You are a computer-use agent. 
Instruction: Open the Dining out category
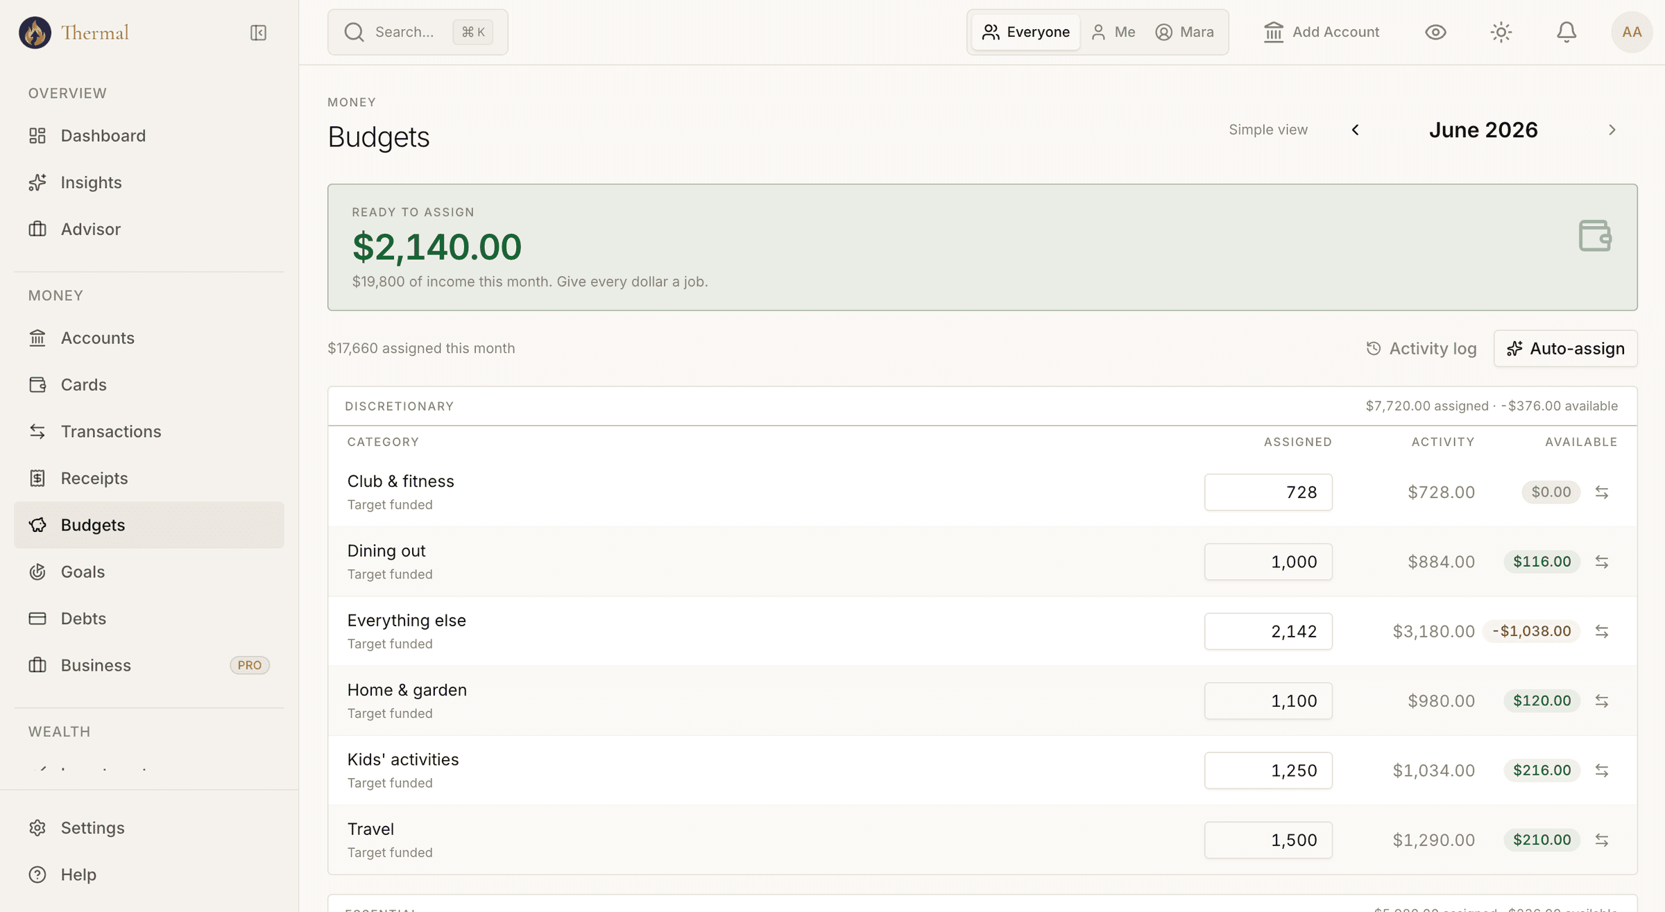(386, 551)
